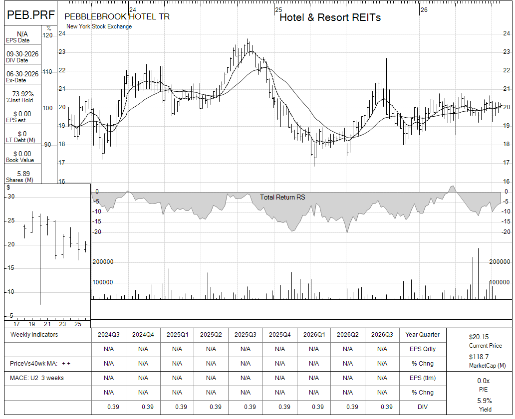The height and width of the screenshot is (419, 515).
Task: Click the $118.7 MarketCap (M) value
Action: tap(479, 357)
